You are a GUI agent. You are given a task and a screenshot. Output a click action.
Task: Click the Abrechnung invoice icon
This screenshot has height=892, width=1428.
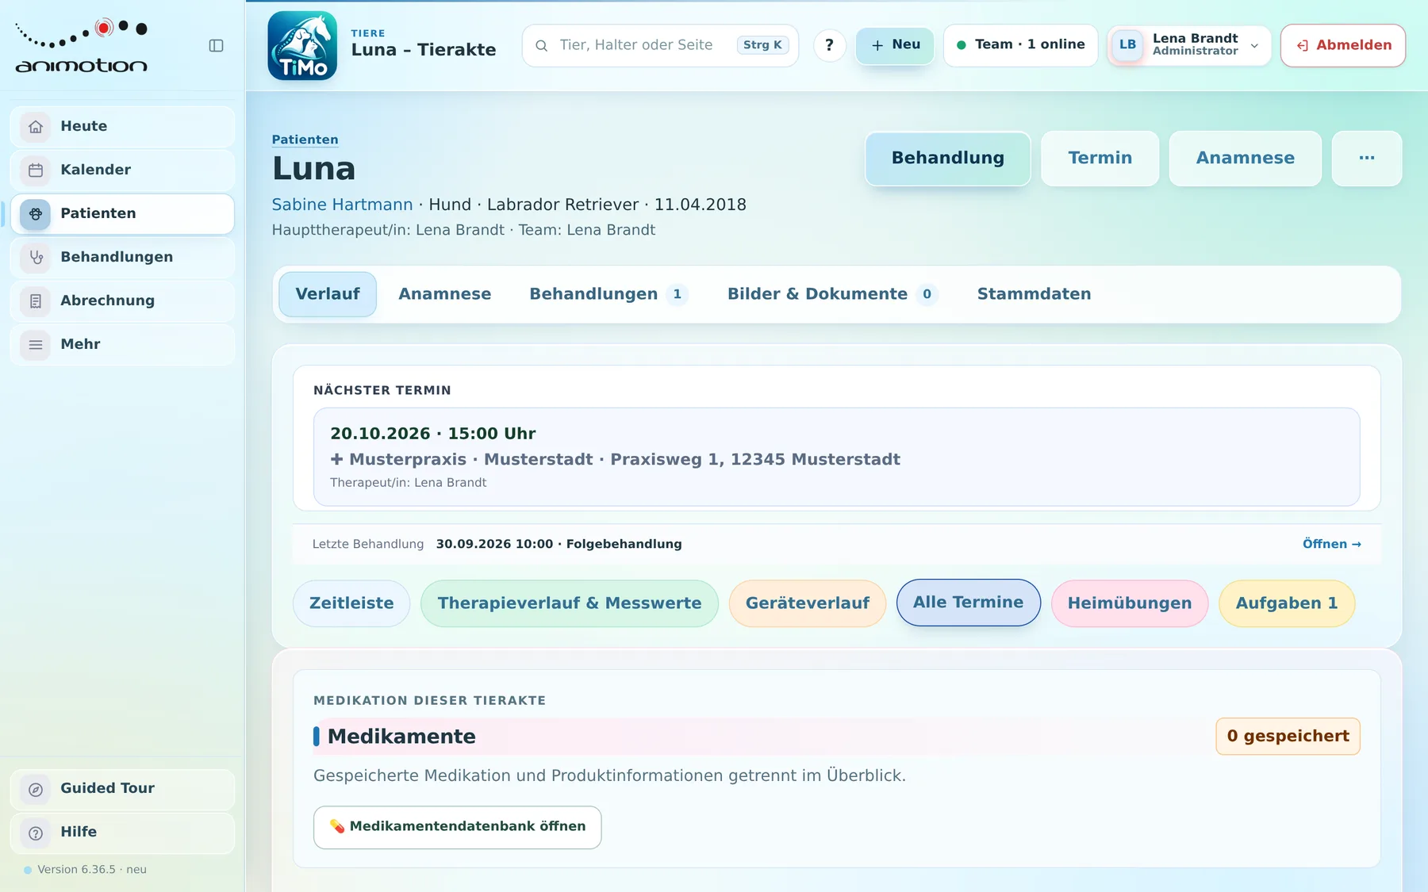click(36, 301)
